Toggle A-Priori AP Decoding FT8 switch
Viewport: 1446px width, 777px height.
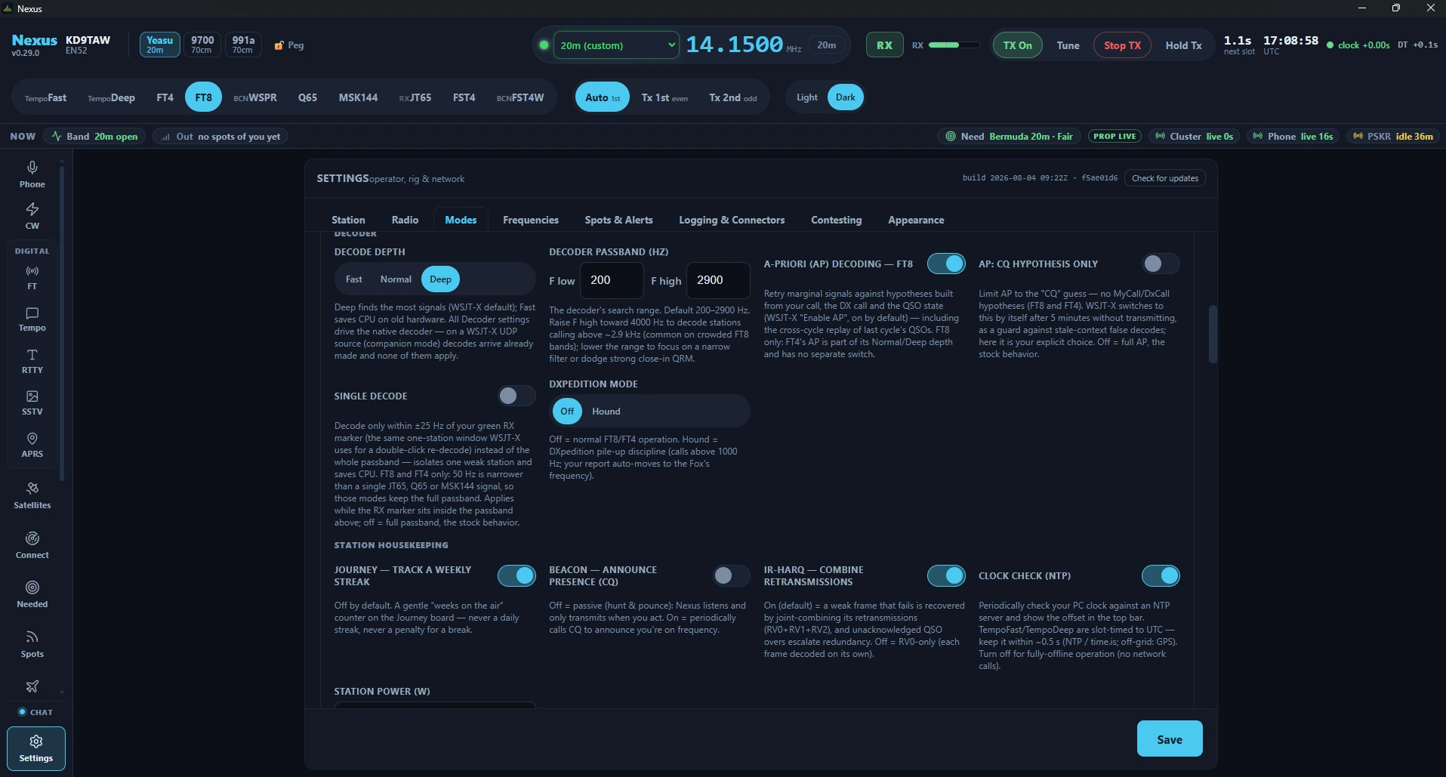[x=946, y=264]
